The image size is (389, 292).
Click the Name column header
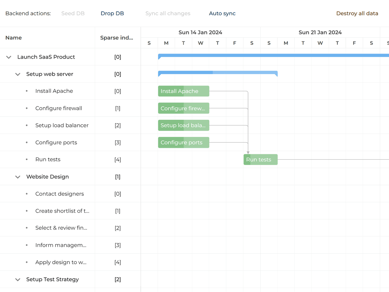(14, 37)
